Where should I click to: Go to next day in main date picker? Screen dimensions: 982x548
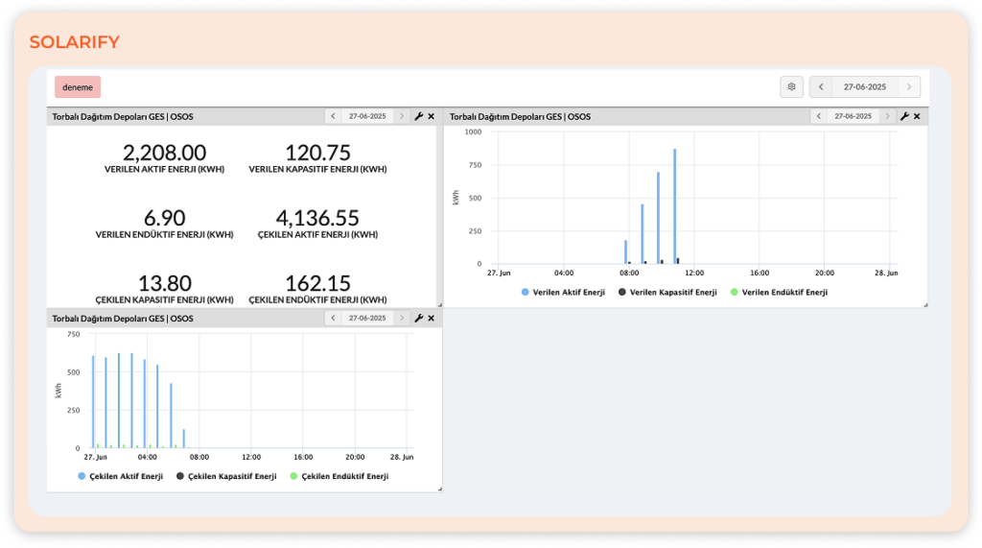coord(909,87)
